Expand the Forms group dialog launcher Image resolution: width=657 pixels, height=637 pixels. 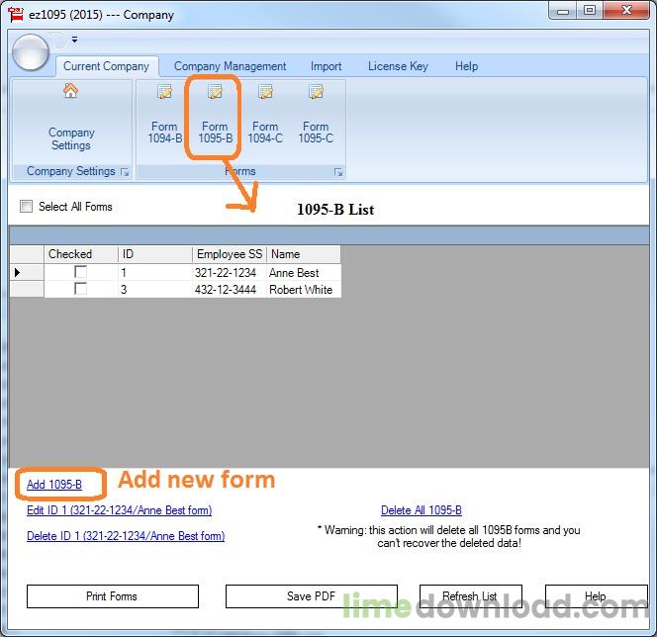338,172
